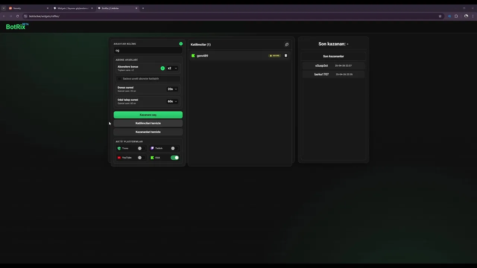477x268 pixels.
Task: Click the timestamp 25-04-26 22:37
Action: click(343, 66)
